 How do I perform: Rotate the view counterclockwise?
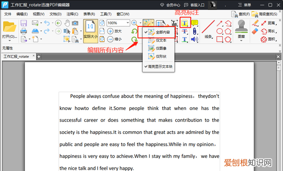pyautogui.click(x=134, y=31)
